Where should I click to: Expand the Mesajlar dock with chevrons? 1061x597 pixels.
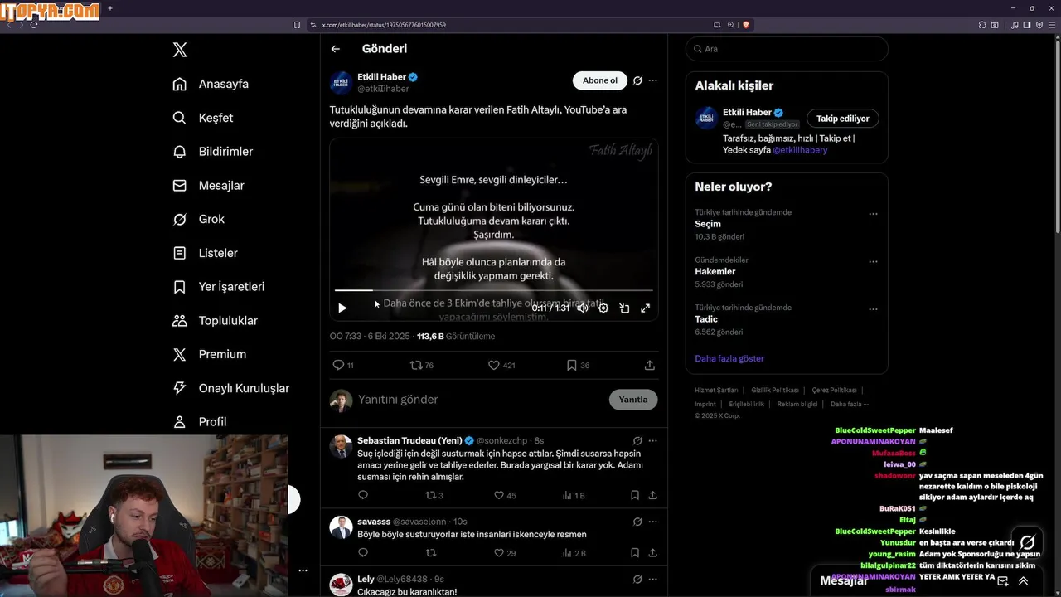(1023, 581)
